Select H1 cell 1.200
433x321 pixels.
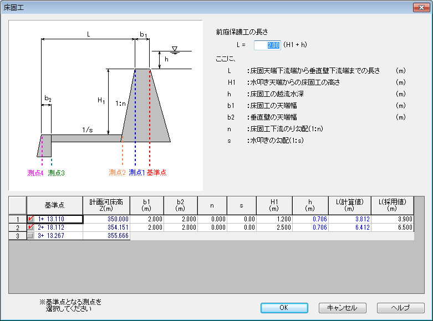click(x=274, y=219)
